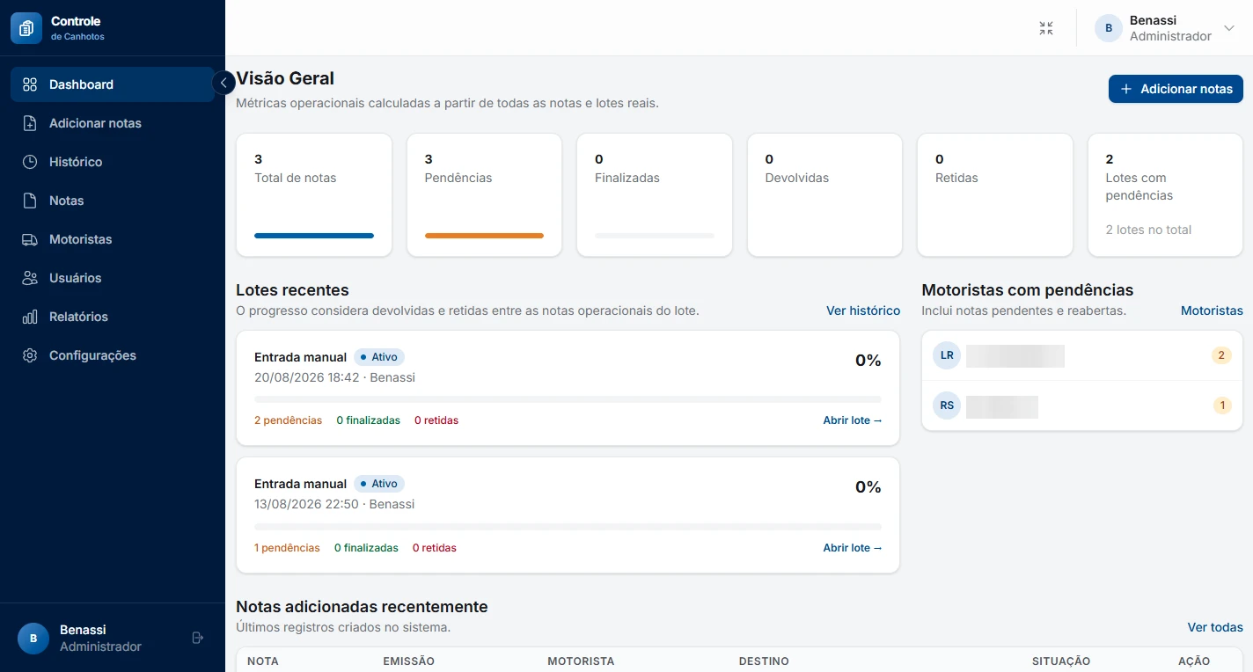This screenshot has height=672, width=1253.
Task: Click the exit fullscreen icon in header
Action: tap(1045, 28)
